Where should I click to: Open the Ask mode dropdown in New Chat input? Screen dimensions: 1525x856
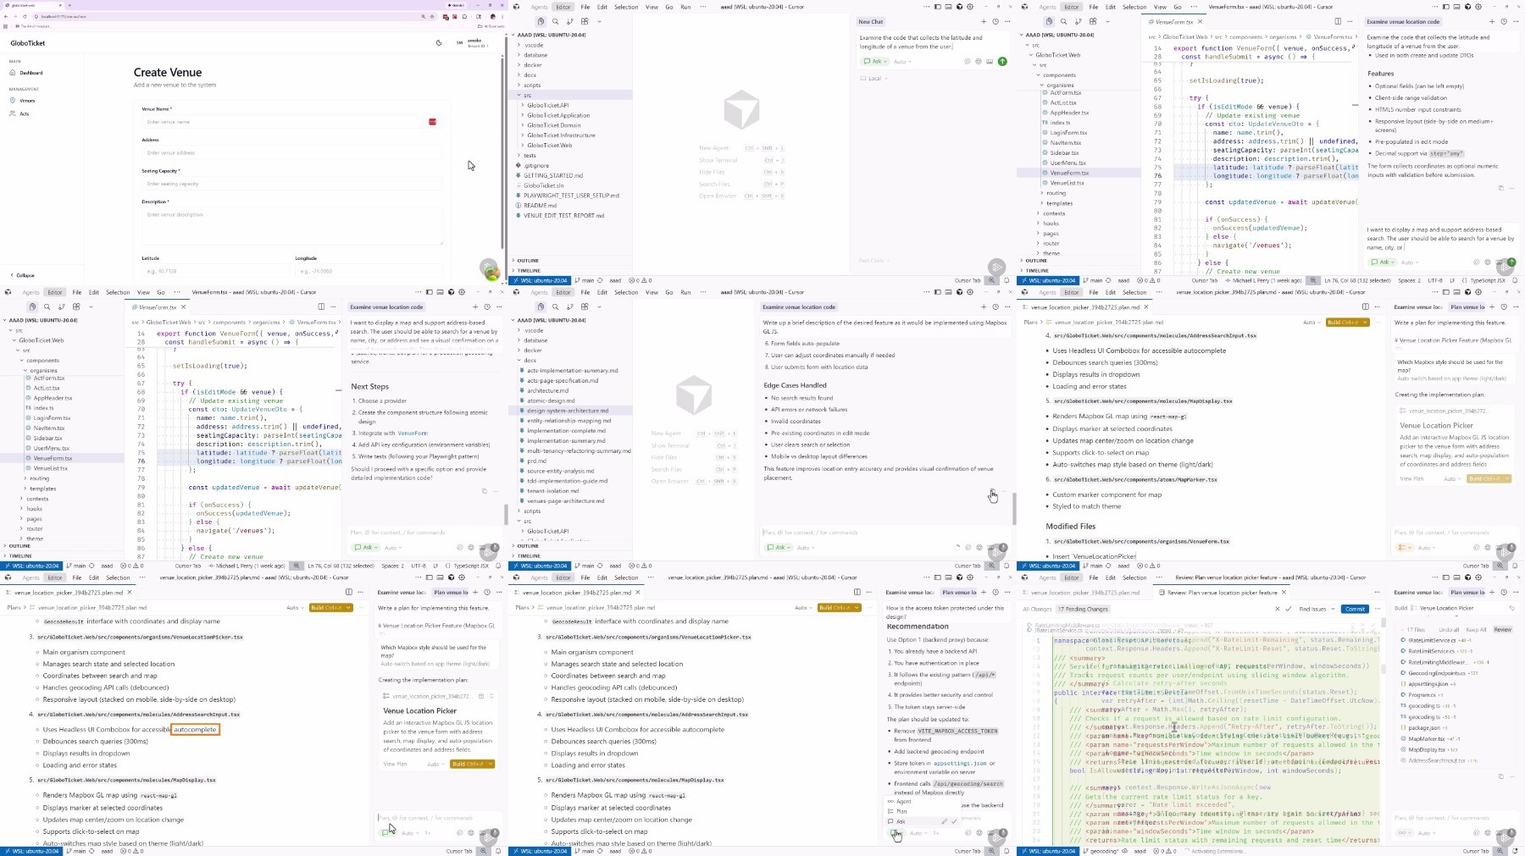tap(874, 61)
